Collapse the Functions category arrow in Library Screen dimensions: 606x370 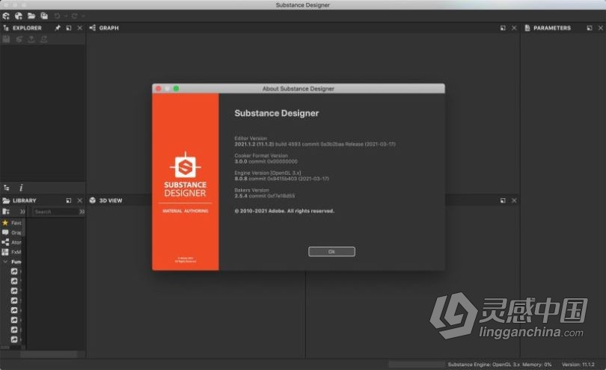tap(5, 262)
